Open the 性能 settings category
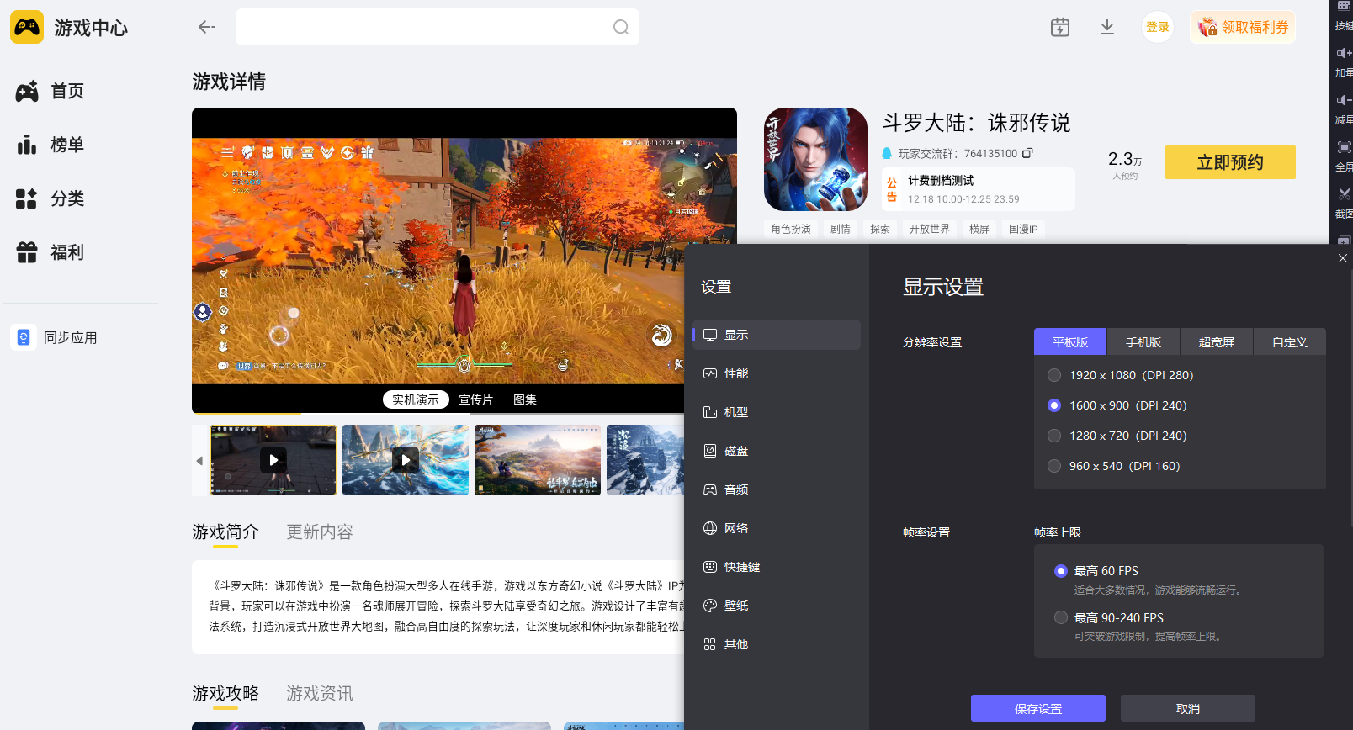 (x=736, y=373)
